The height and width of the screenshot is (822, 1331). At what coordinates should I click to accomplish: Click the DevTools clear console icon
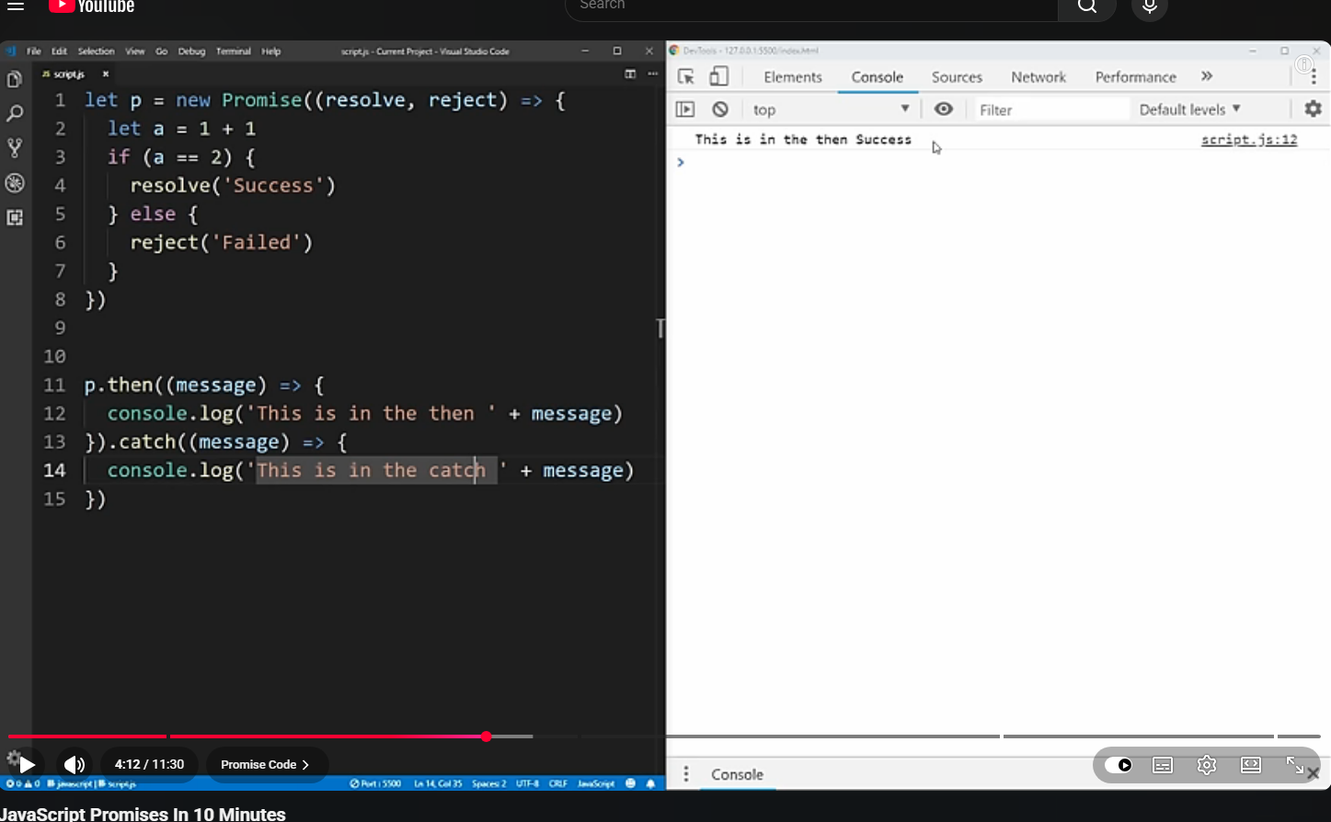click(720, 109)
